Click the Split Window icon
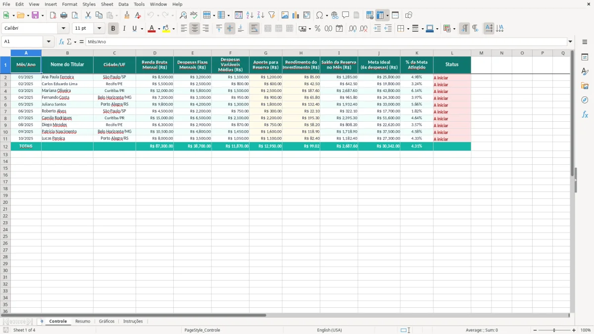This screenshot has width=594, height=334. pos(395,15)
